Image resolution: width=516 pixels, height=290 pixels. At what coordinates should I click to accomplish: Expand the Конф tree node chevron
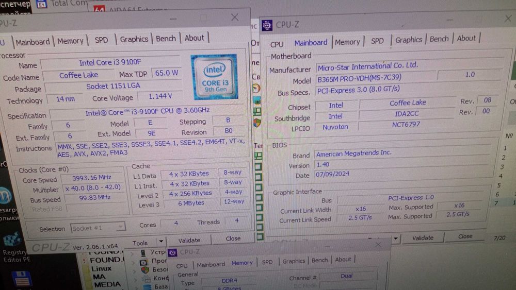pos(136,280)
